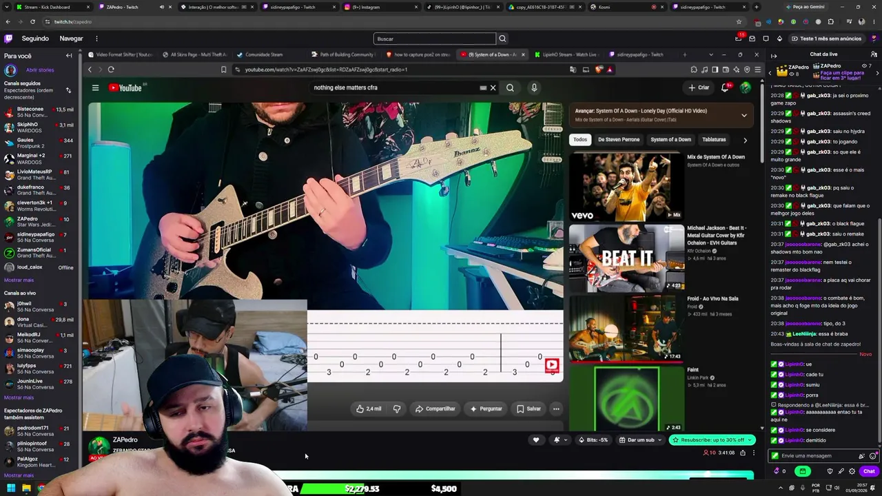Switch to the Instagram browser tab

(x=380, y=7)
